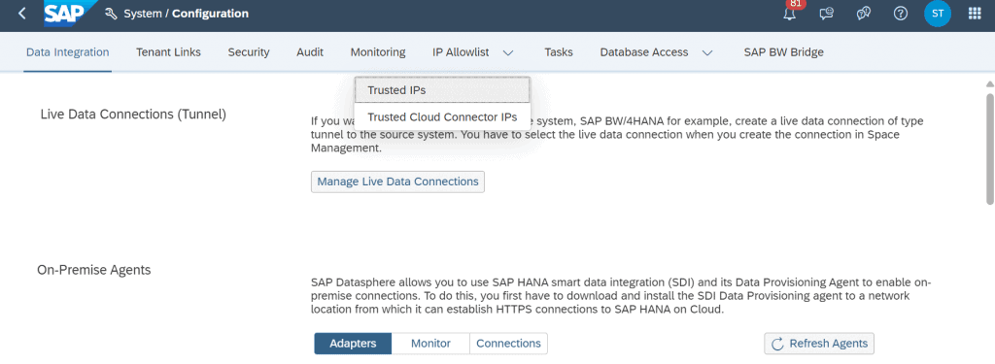This screenshot has width=995, height=364.
Task: Click the SAP logo
Action: pos(63,14)
